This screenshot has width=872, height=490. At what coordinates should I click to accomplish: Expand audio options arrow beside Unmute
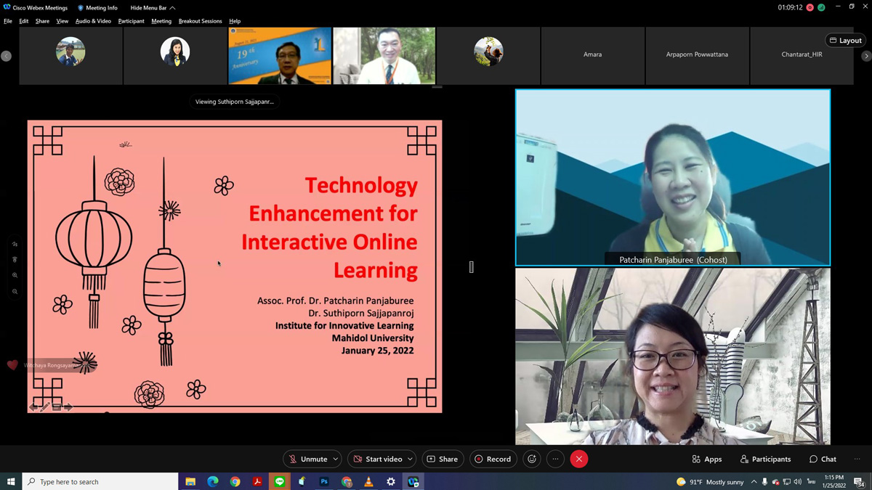(x=336, y=459)
